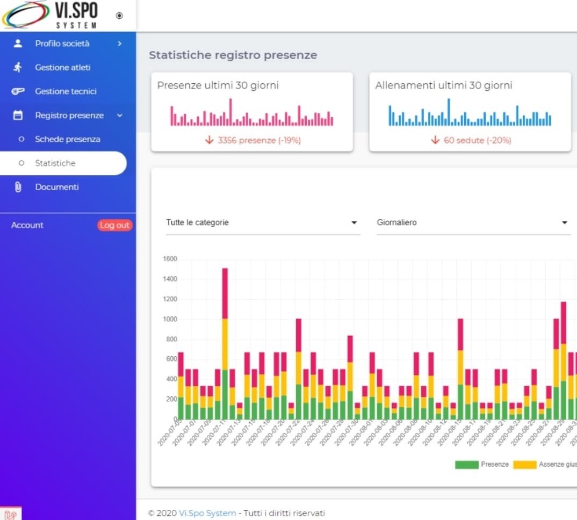Click the circle bullet beside Statistiche
This screenshot has width=577, height=520.
coord(21,163)
